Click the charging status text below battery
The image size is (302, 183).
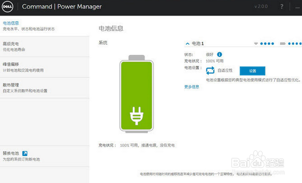click(137, 145)
